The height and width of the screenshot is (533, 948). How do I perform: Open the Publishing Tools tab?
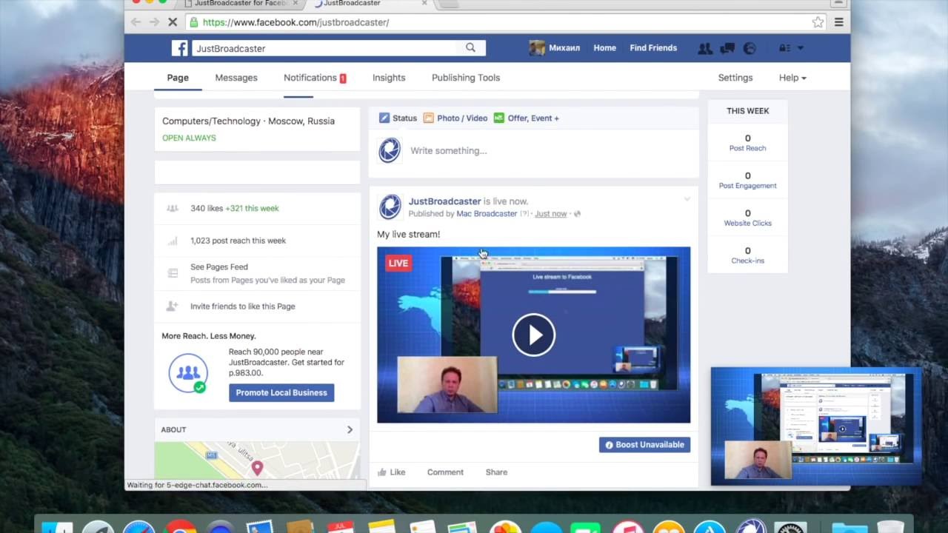[x=466, y=78]
